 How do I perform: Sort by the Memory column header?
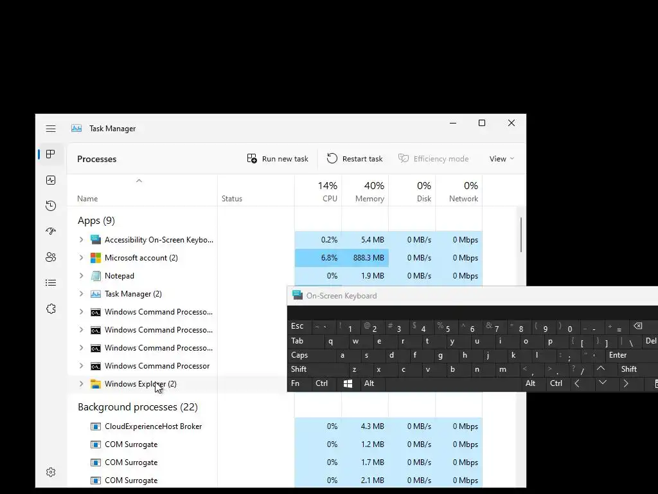click(x=365, y=190)
